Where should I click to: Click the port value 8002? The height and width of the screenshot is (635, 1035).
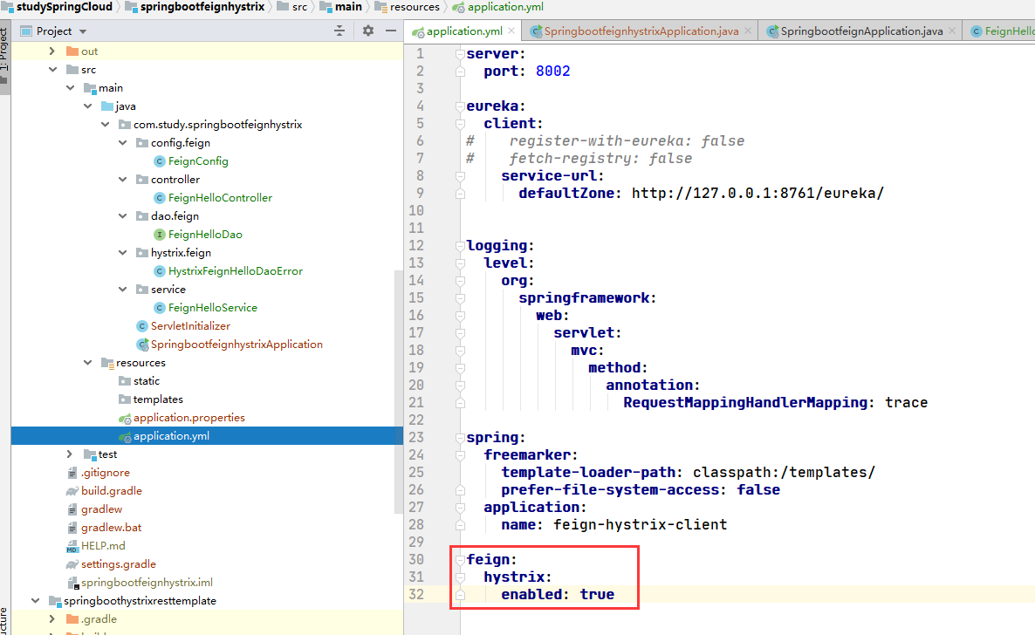(x=553, y=72)
